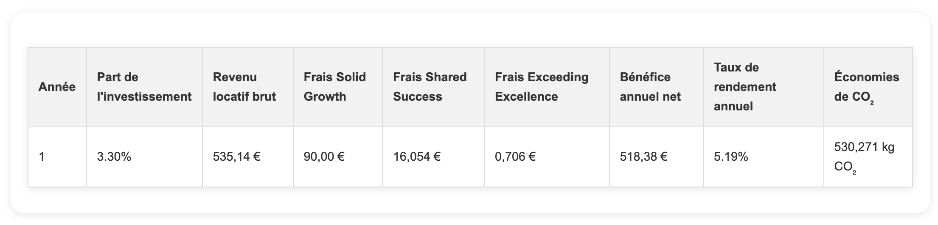The image size is (938, 225).
Task: Select the year 1 cell
Action: 42,157
